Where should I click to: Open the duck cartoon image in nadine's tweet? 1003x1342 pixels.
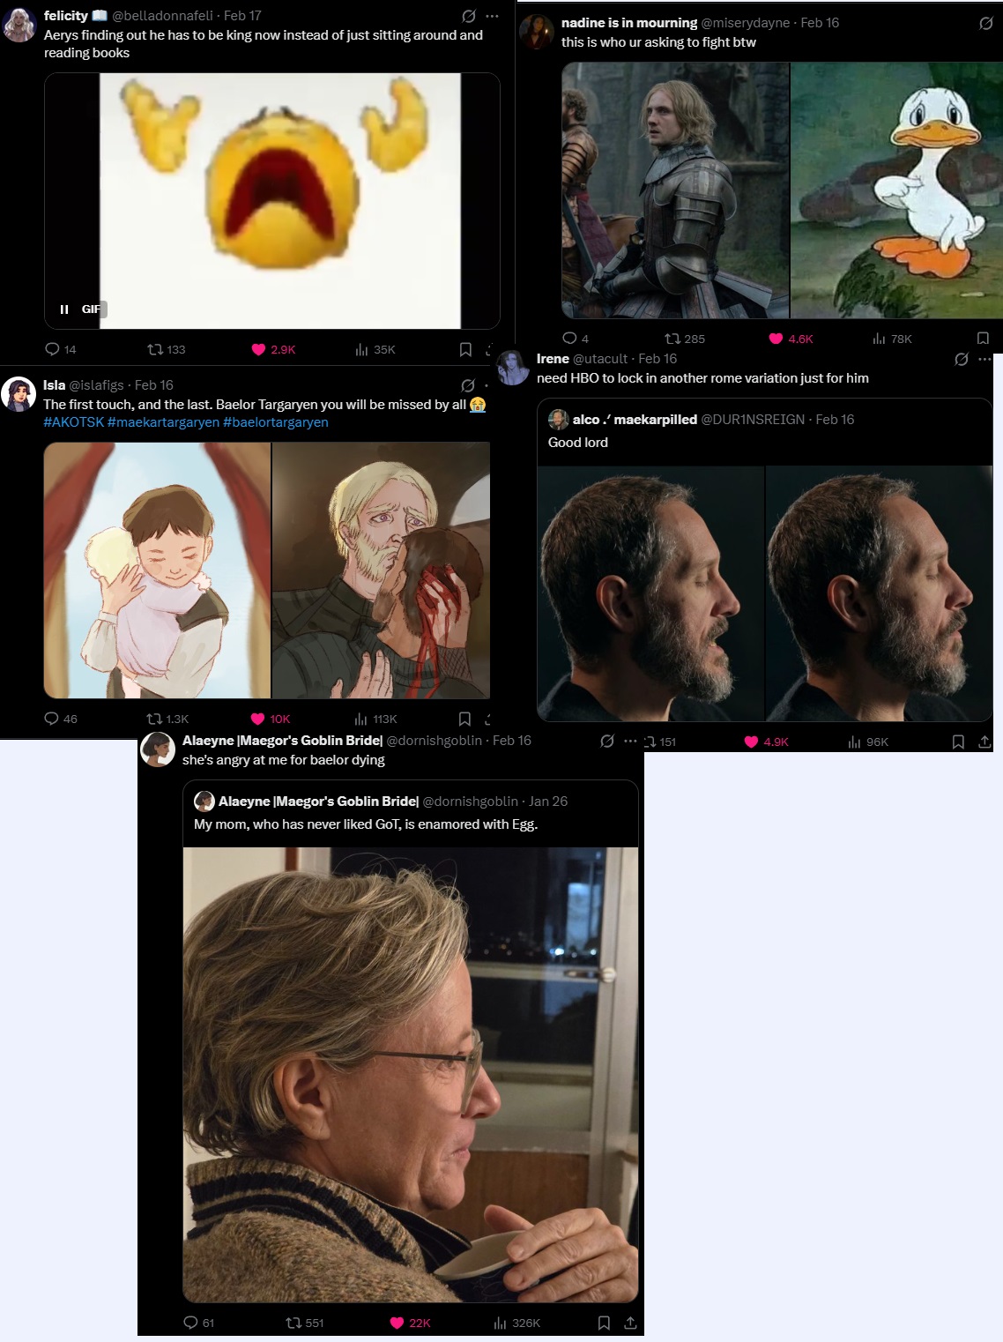pyautogui.click(x=896, y=190)
